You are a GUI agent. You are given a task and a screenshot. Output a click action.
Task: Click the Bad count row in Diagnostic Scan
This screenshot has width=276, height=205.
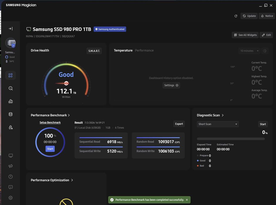click(204, 166)
